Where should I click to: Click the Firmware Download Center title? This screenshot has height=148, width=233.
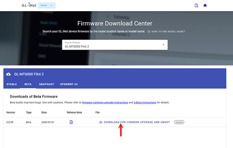click(115, 23)
